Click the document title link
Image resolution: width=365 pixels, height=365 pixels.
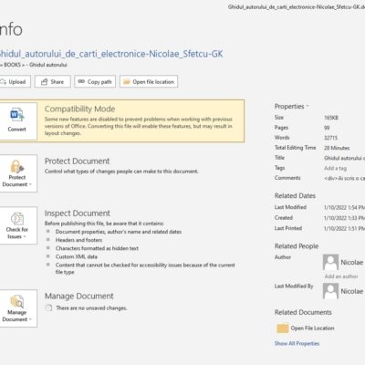point(111,54)
